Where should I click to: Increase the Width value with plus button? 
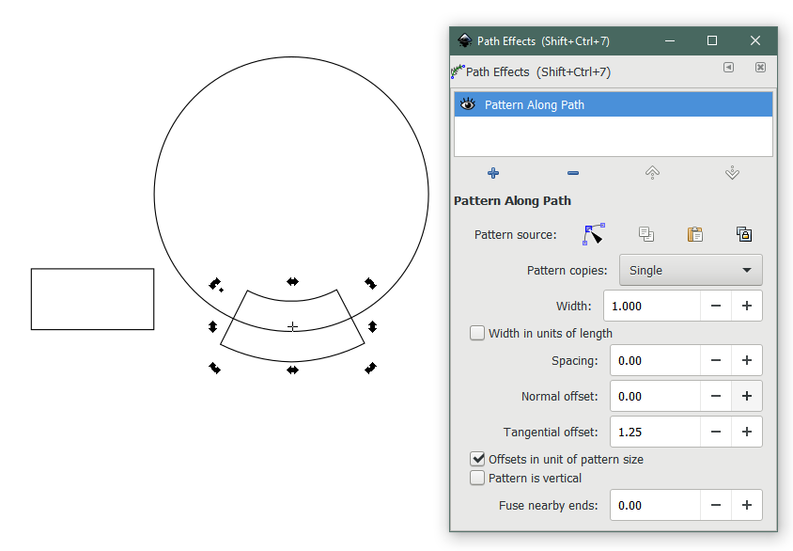746,306
